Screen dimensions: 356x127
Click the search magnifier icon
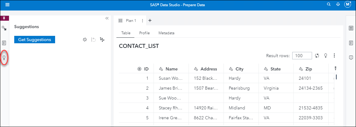tap(329, 5)
